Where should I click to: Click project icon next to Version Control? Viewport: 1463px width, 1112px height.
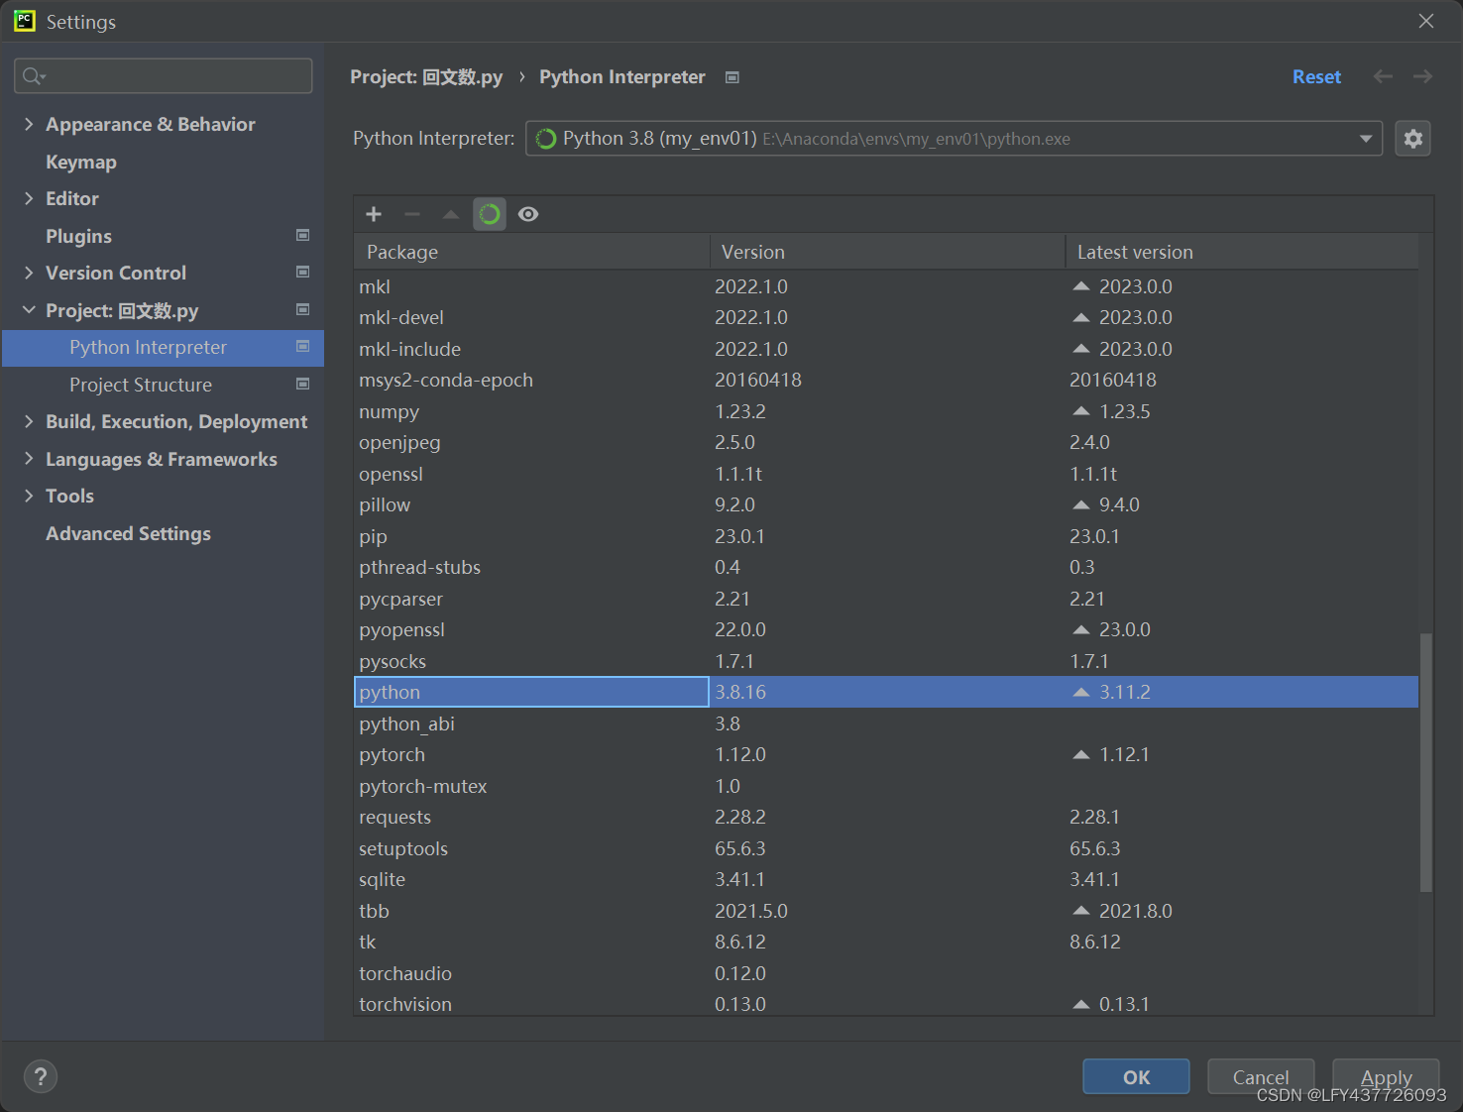coord(303,272)
